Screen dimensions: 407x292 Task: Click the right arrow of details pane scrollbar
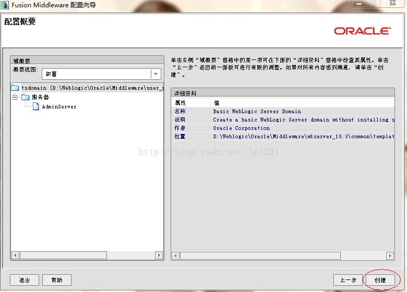[390, 256]
